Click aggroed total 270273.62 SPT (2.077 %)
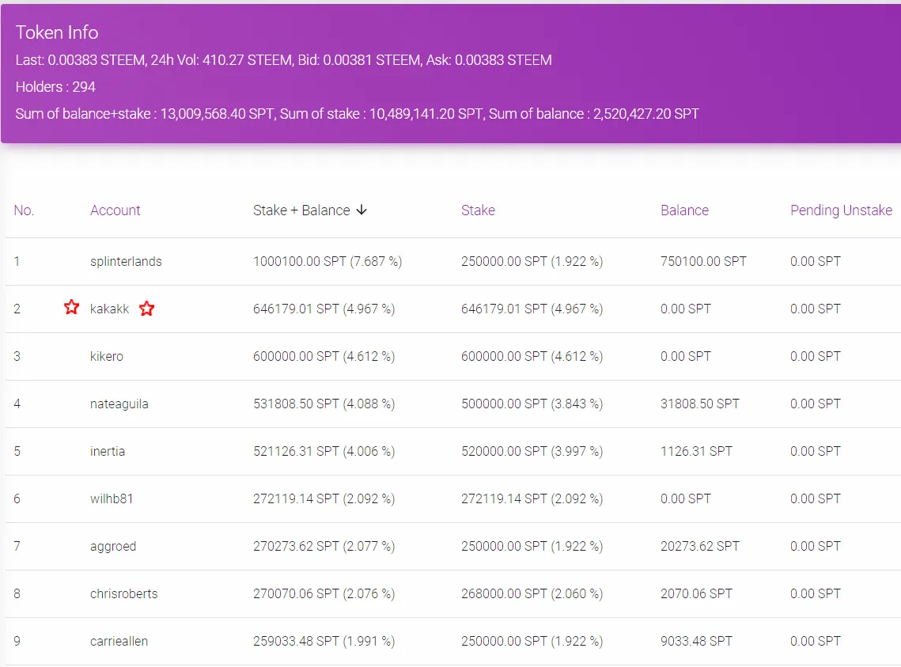 pyautogui.click(x=324, y=547)
